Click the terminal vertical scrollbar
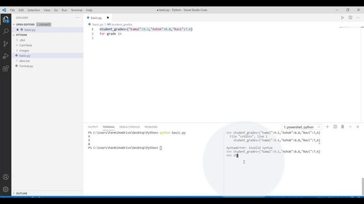 pyautogui.click(x=363, y=186)
